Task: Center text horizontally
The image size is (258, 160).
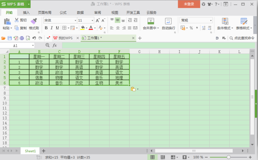Action: 118,28
